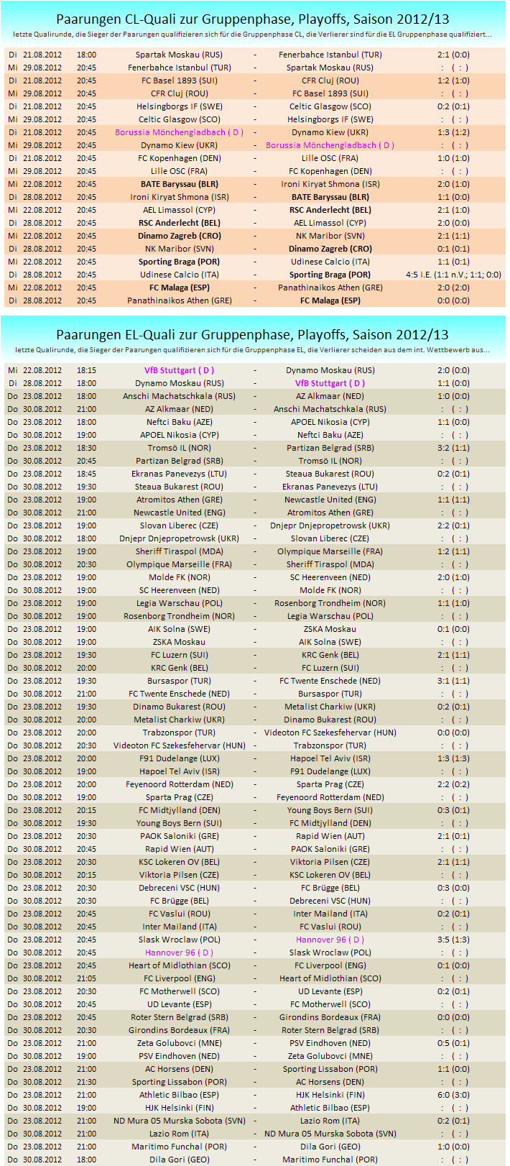Image resolution: width=510 pixels, height=1166 pixels.
Task: Select the EL subtitle ending 'Wettbewerb aus...'
Action: point(253,350)
